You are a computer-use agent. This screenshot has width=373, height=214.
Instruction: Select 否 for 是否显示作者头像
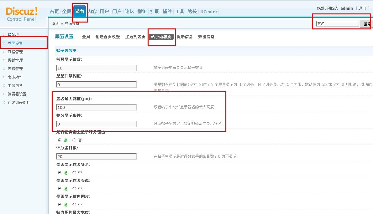tap(74, 189)
